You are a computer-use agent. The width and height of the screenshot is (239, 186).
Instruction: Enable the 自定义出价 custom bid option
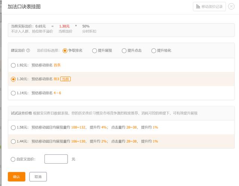click(x=13, y=160)
